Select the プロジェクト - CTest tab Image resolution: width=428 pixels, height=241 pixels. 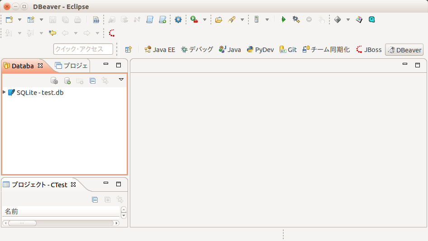[35, 185]
